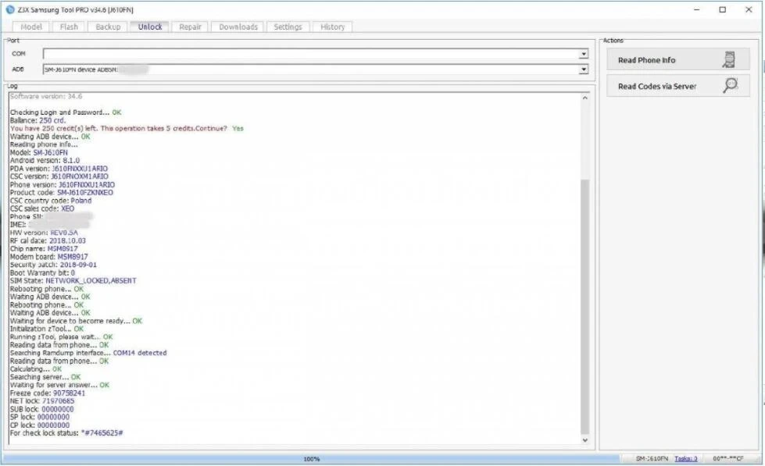Image resolution: width=765 pixels, height=466 pixels.
Task: Expand the ADB device dropdown arrow
Action: click(x=584, y=69)
